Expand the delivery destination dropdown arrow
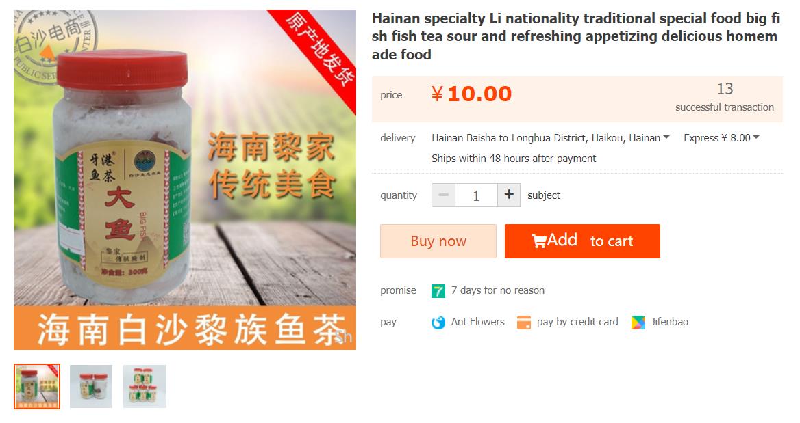The height and width of the screenshot is (423, 800). (x=666, y=137)
